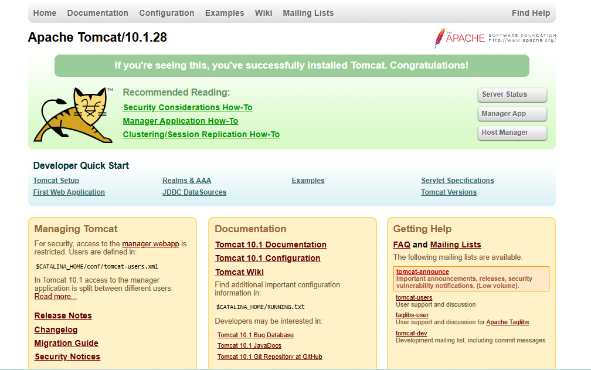Open the Configuration item in top navigation
The height and width of the screenshot is (370, 591).
167,13
